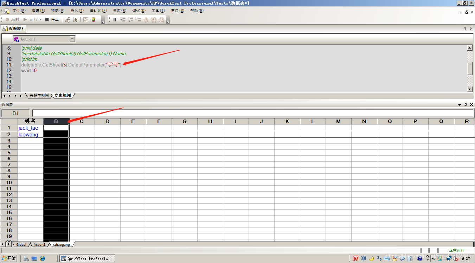Select column C header
This screenshot has width=475, height=263.
[x=82, y=121]
